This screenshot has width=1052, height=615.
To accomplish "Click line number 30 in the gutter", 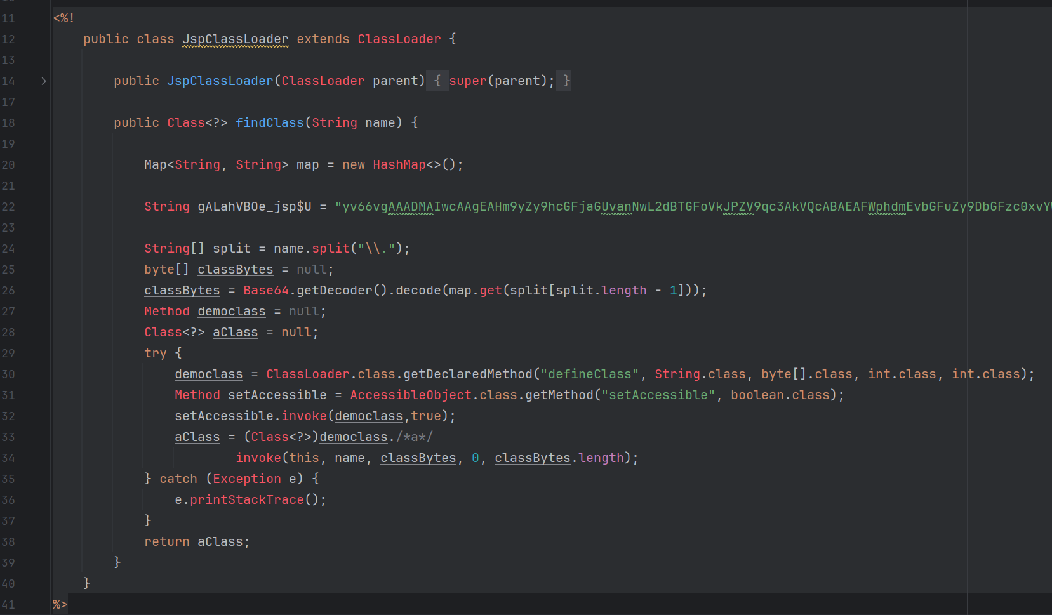I will [x=8, y=374].
